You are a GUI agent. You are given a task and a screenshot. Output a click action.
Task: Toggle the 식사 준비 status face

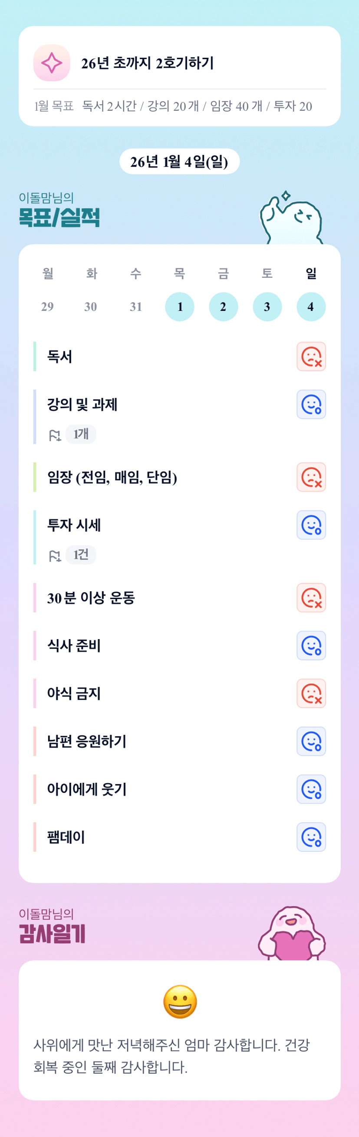click(x=311, y=645)
